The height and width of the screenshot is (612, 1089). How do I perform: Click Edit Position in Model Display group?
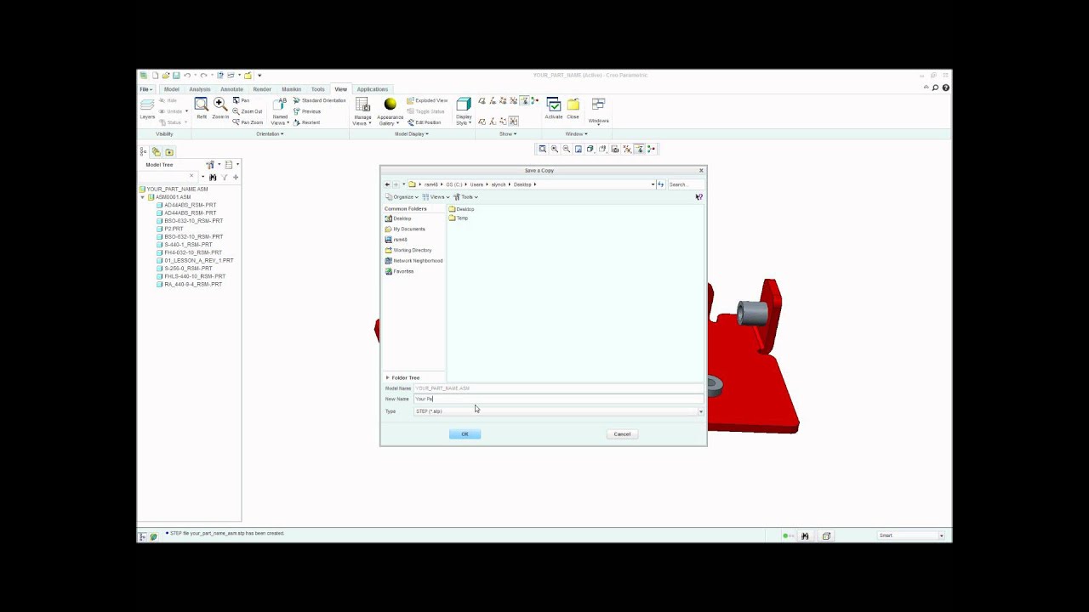[x=424, y=122]
